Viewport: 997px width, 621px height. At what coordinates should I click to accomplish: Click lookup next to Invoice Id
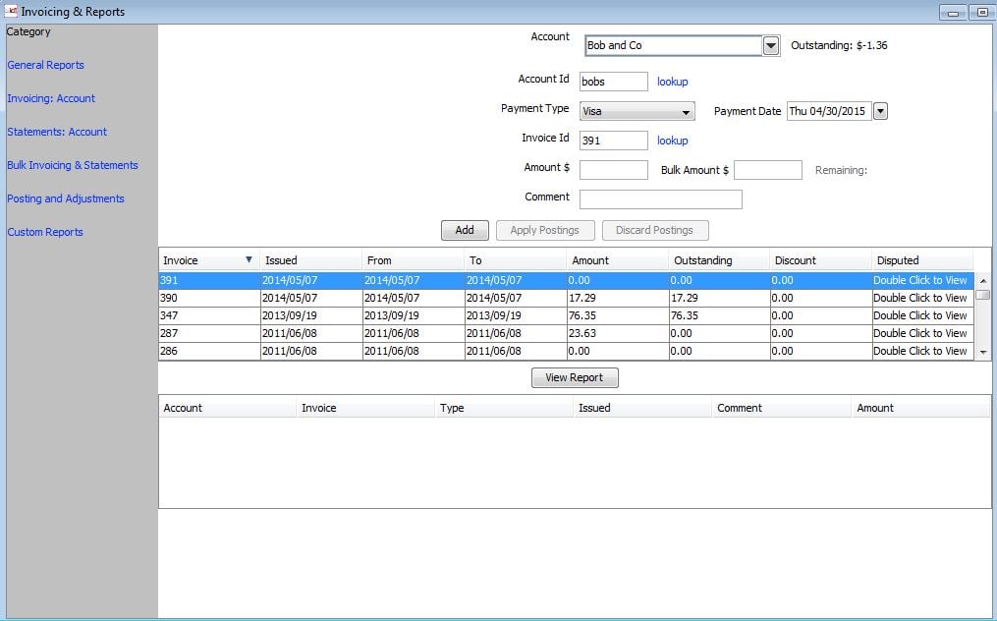[673, 141]
